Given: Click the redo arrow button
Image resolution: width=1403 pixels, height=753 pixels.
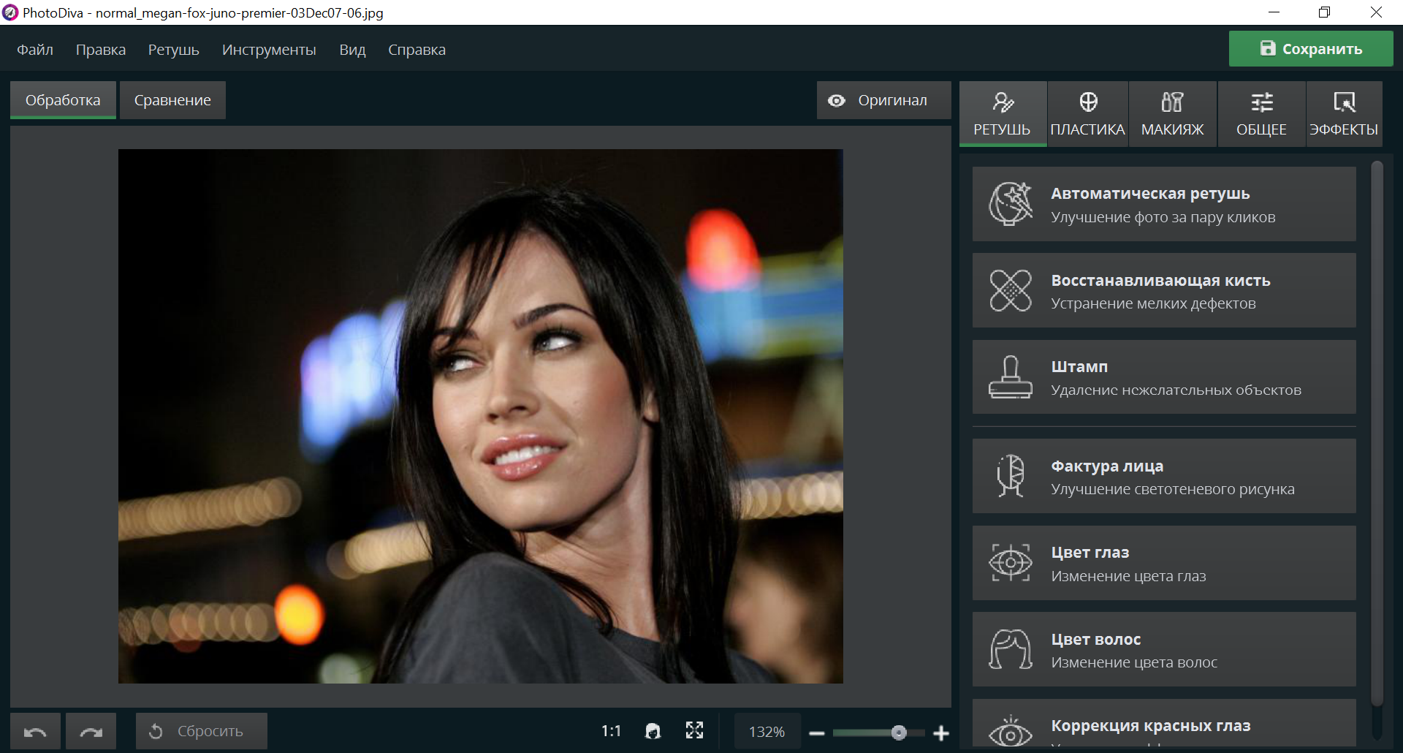Looking at the screenshot, I should pyautogui.click(x=91, y=732).
